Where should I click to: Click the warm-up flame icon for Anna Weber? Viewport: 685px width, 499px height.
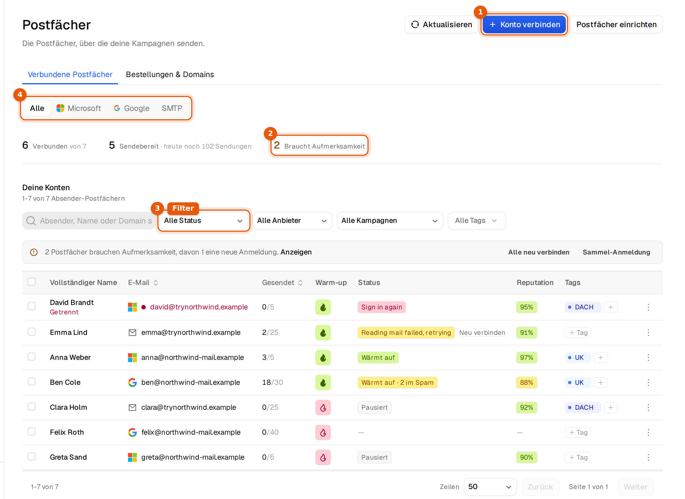pos(323,358)
